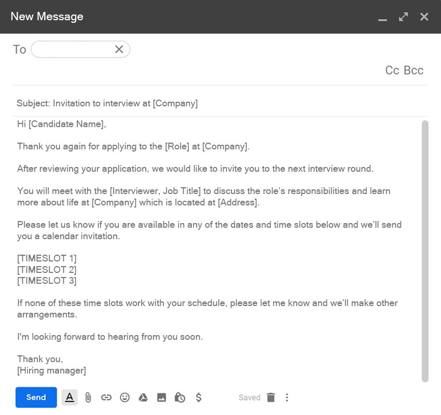Discard draft with the trash icon

271,397
